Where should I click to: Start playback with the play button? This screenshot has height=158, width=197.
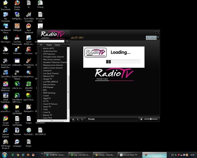[73, 119]
